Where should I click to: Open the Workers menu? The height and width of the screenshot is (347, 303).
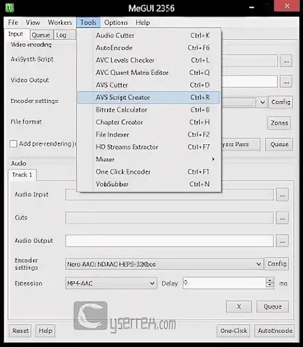click(60, 22)
